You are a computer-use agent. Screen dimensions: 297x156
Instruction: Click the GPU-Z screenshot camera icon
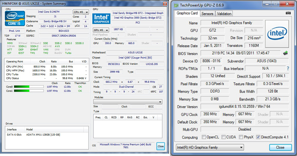288,13
